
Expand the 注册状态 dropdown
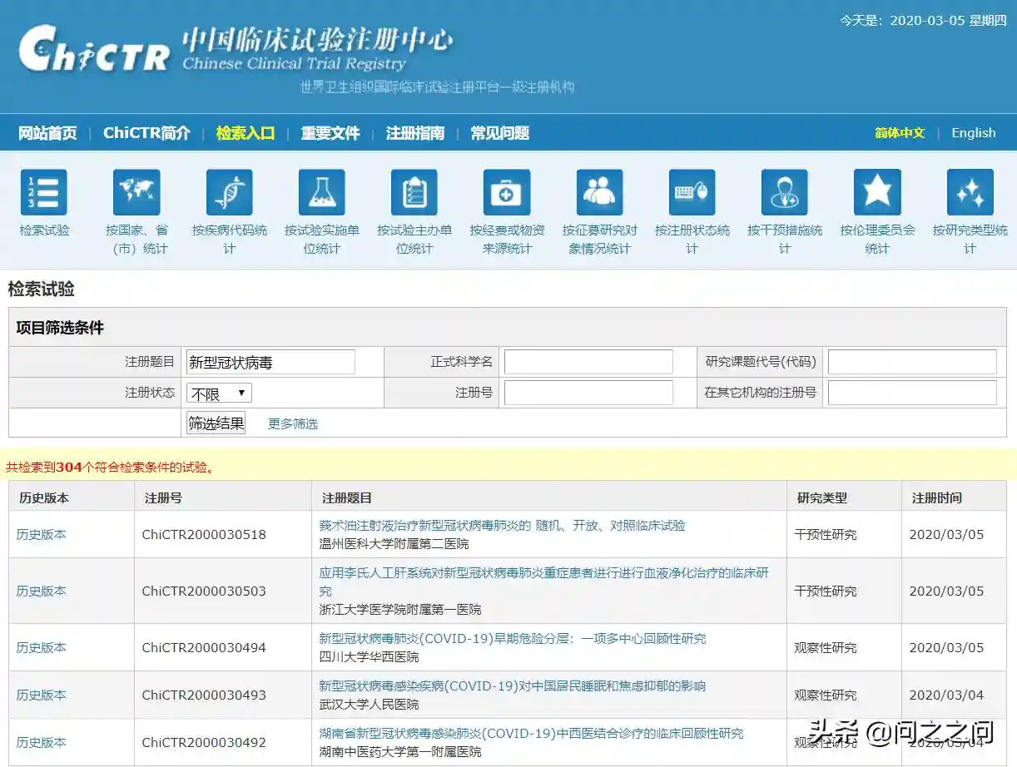pyautogui.click(x=220, y=393)
